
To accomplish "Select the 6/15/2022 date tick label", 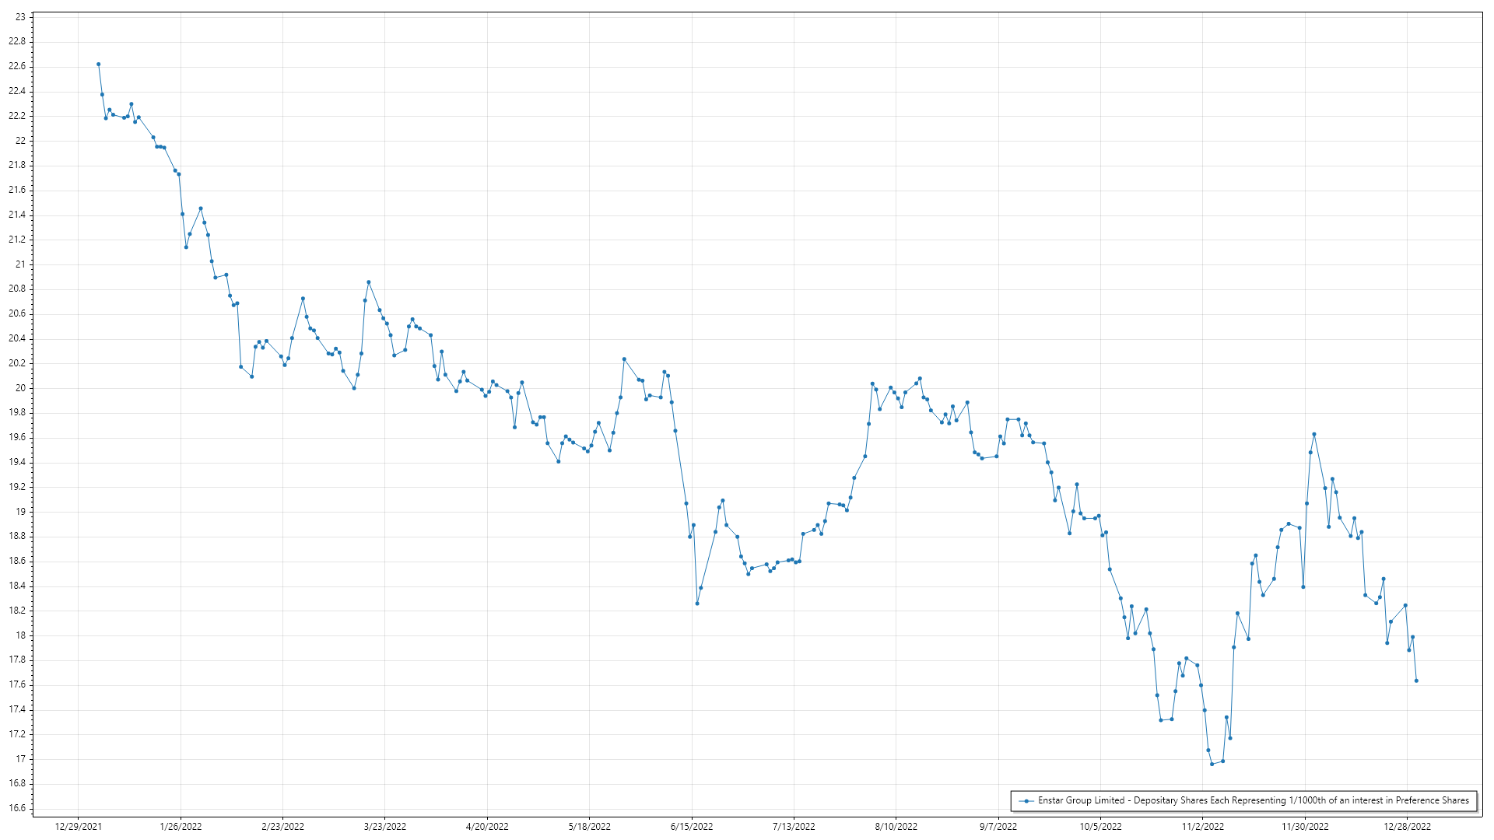I will point(692,827).
